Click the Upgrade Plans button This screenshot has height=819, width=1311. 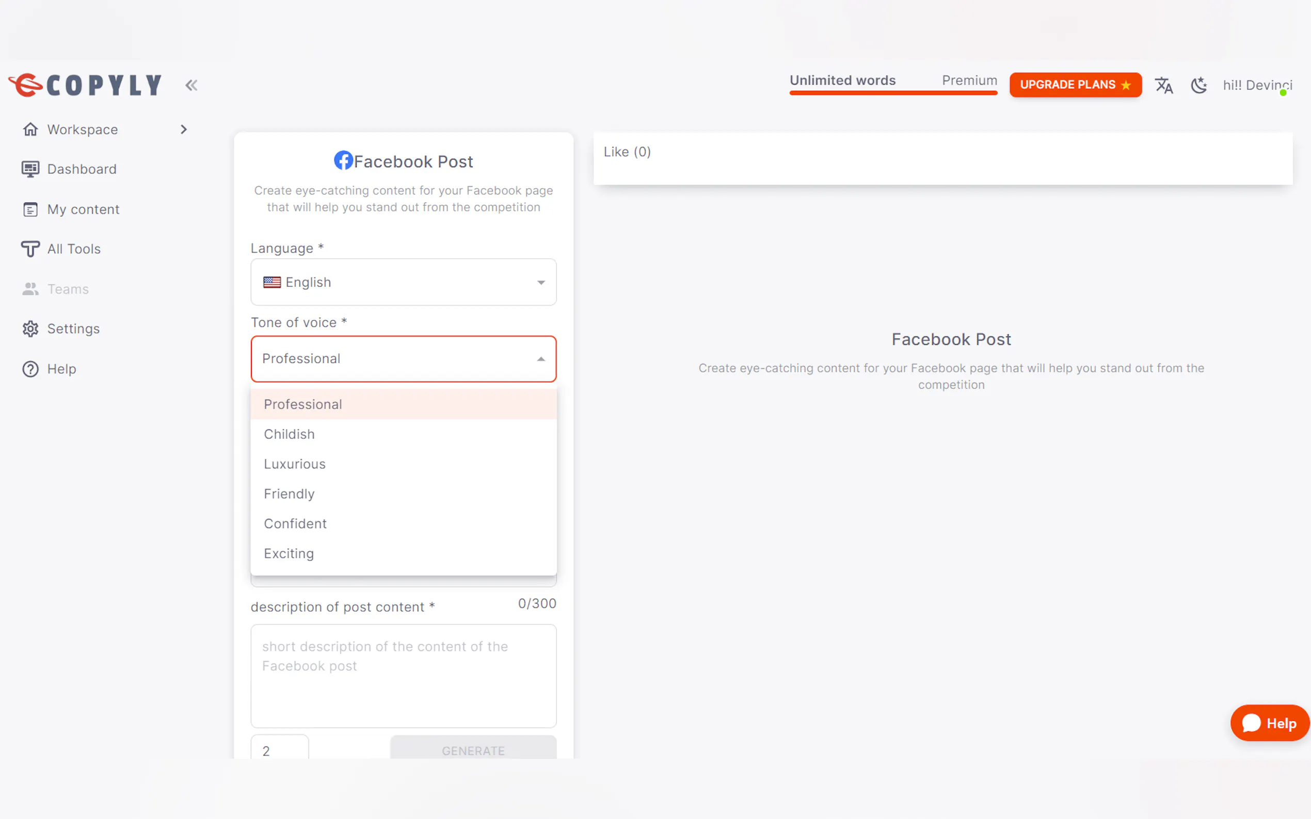(x=1075, y=85)
